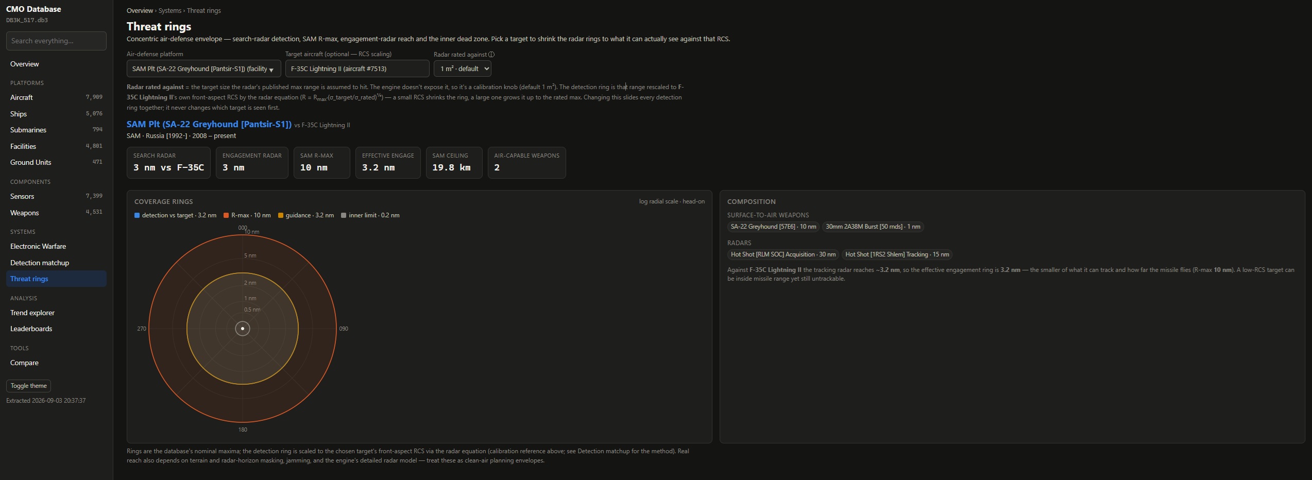This screenshot has width=1312, height=480.
Task: Select the 30mm 2A38M Burst weapon chip
Action: point(873,227)
